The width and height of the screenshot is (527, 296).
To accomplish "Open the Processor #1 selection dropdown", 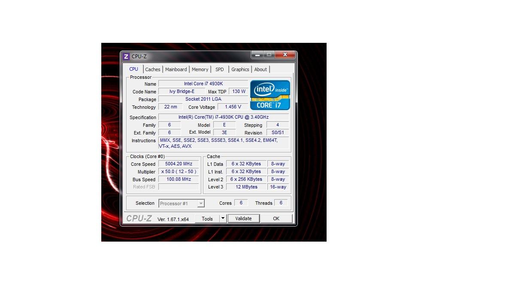I will tap(182, 203).
